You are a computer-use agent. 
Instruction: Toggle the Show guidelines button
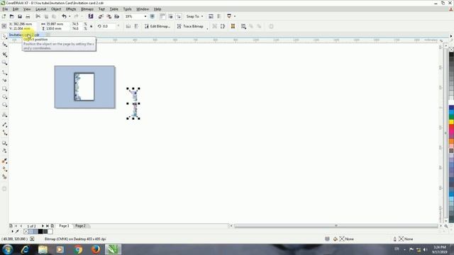[179, 16]
